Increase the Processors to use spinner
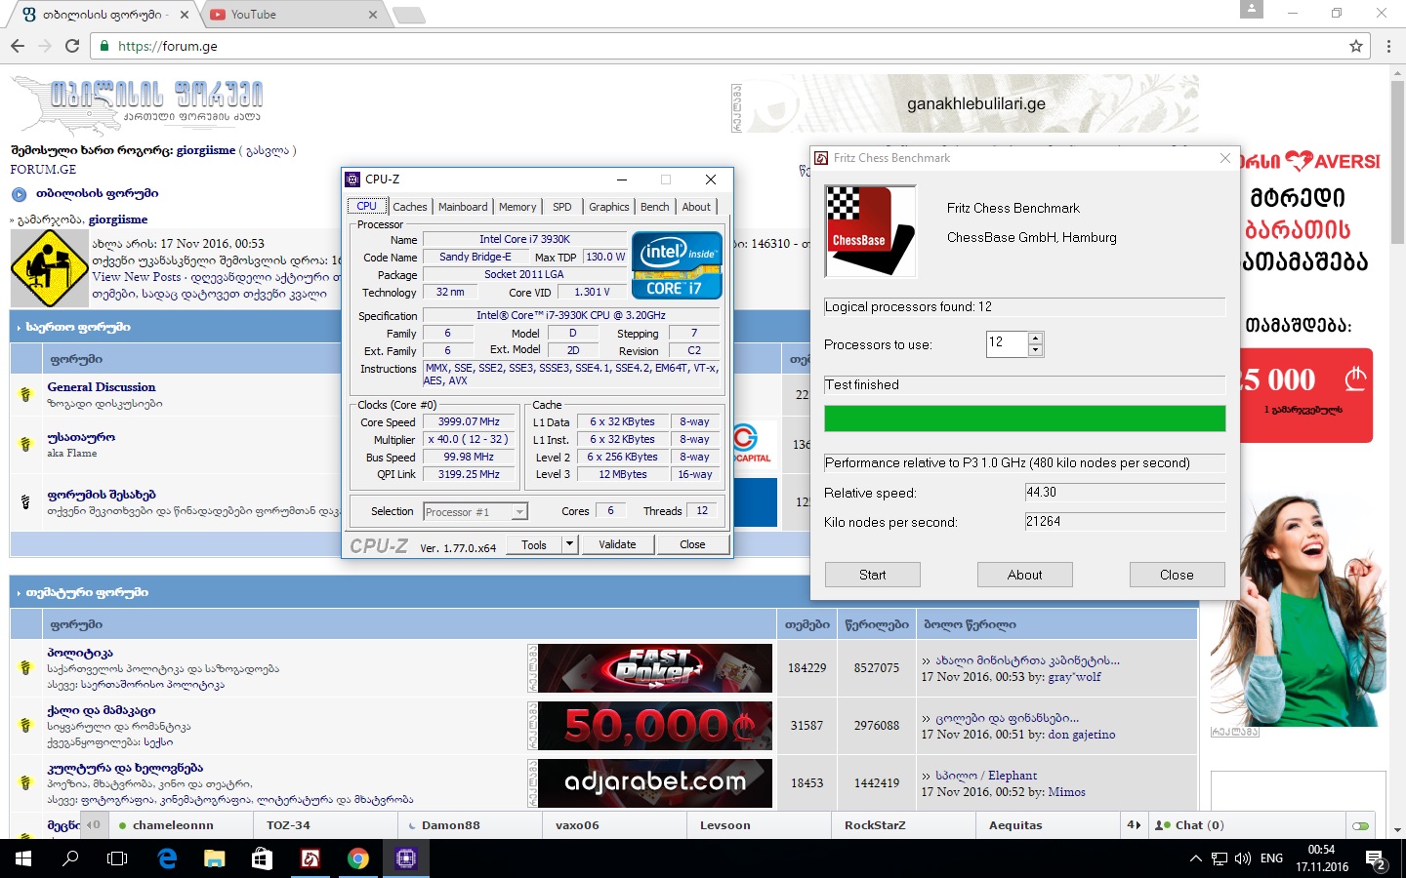 (1036, 338)
